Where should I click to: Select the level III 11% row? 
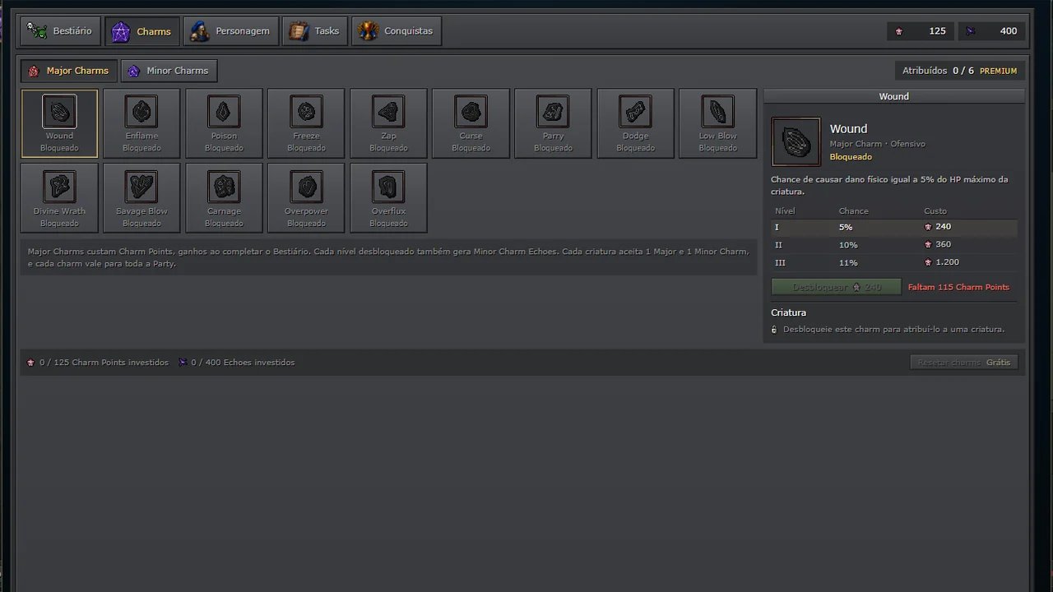[894, 263]
